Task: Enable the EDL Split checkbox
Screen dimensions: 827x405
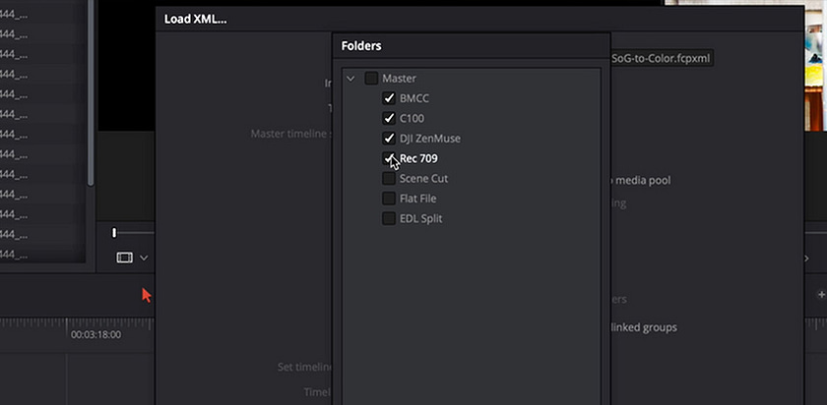Action: (389, 218)
